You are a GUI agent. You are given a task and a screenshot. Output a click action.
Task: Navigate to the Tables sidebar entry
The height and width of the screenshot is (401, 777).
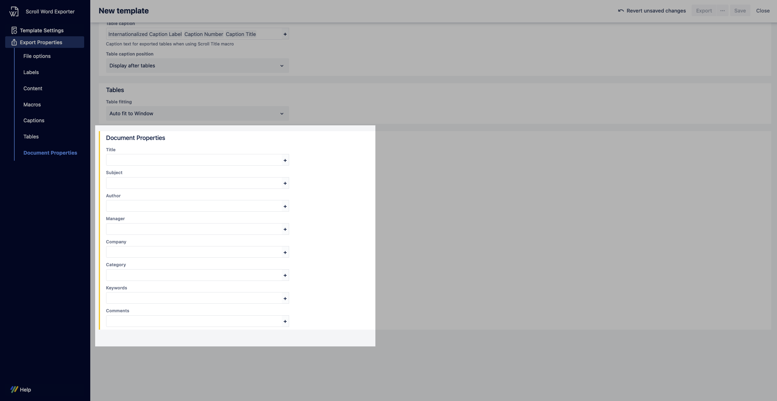tap(31, 136)
